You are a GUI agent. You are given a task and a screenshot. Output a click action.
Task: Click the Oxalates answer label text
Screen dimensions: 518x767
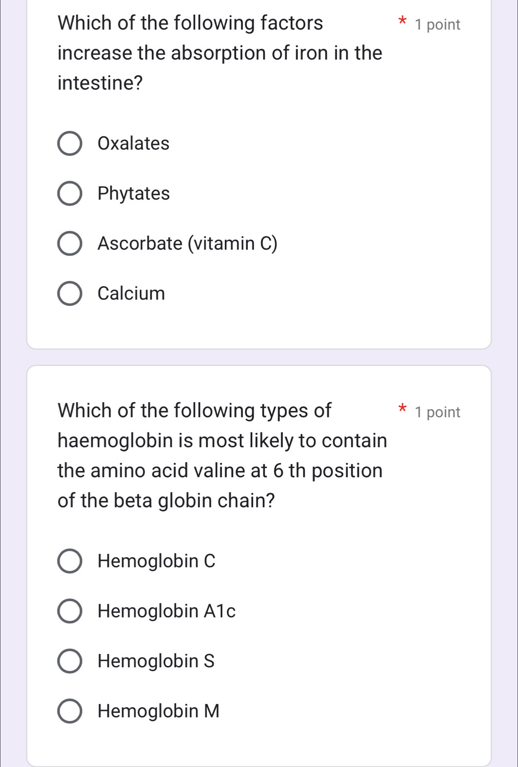coord(133,144)
